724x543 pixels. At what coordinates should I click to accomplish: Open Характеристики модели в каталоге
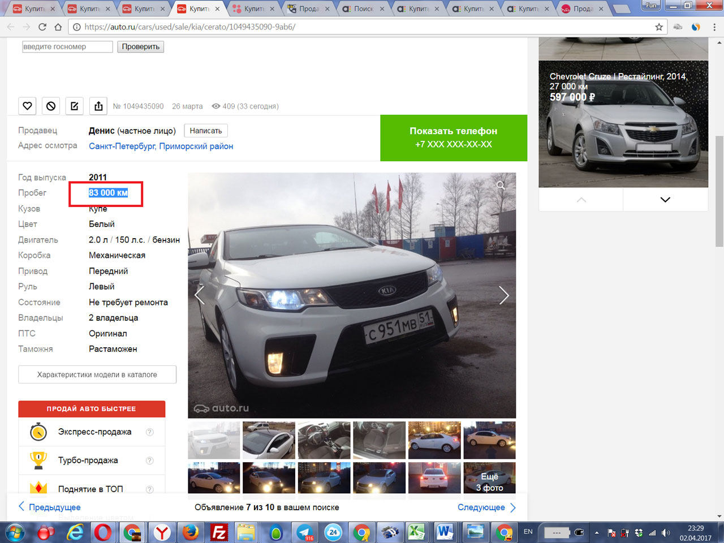(97, 374)
